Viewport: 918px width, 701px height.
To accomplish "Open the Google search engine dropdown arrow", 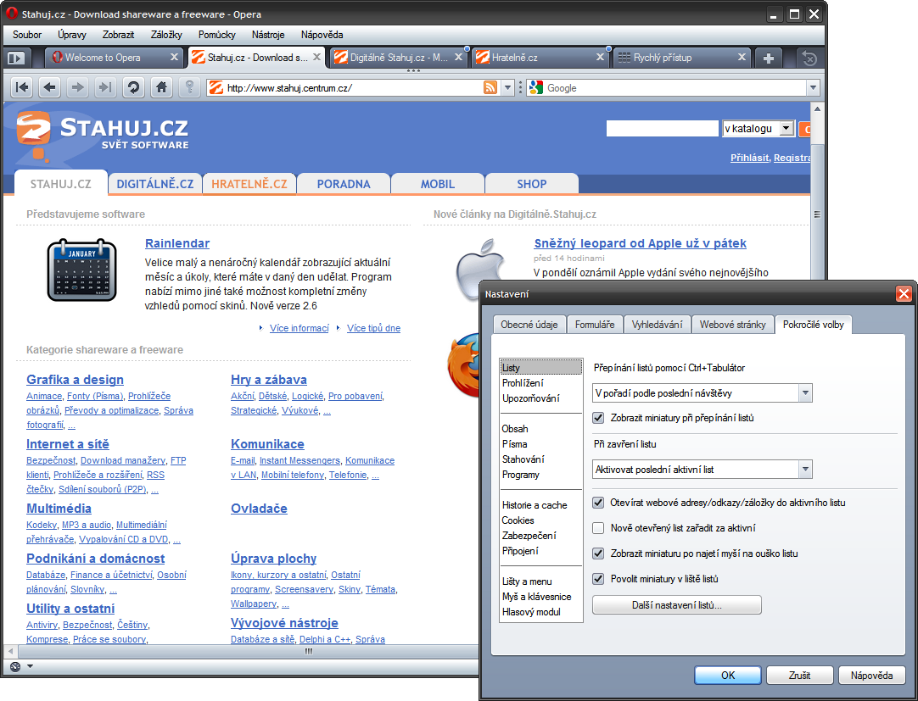I will (x=813, y=88).
